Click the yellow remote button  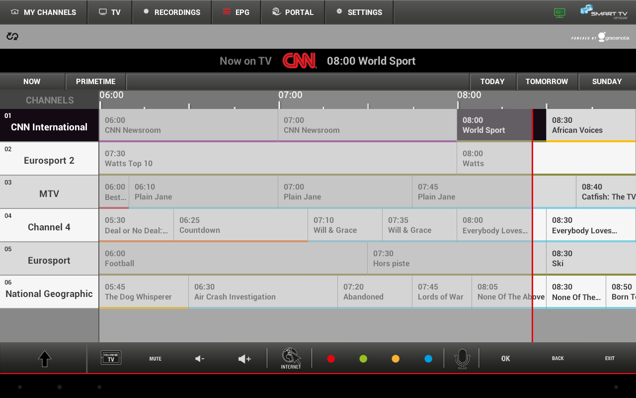396,359
